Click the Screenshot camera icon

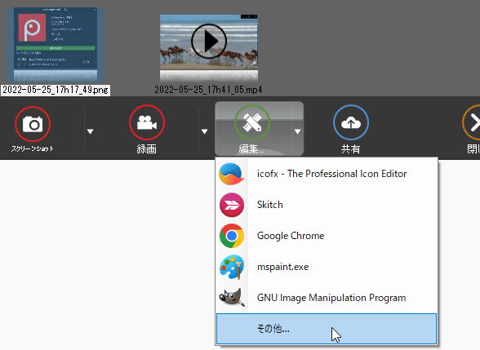pyautogui.click(x=33, y=124)
